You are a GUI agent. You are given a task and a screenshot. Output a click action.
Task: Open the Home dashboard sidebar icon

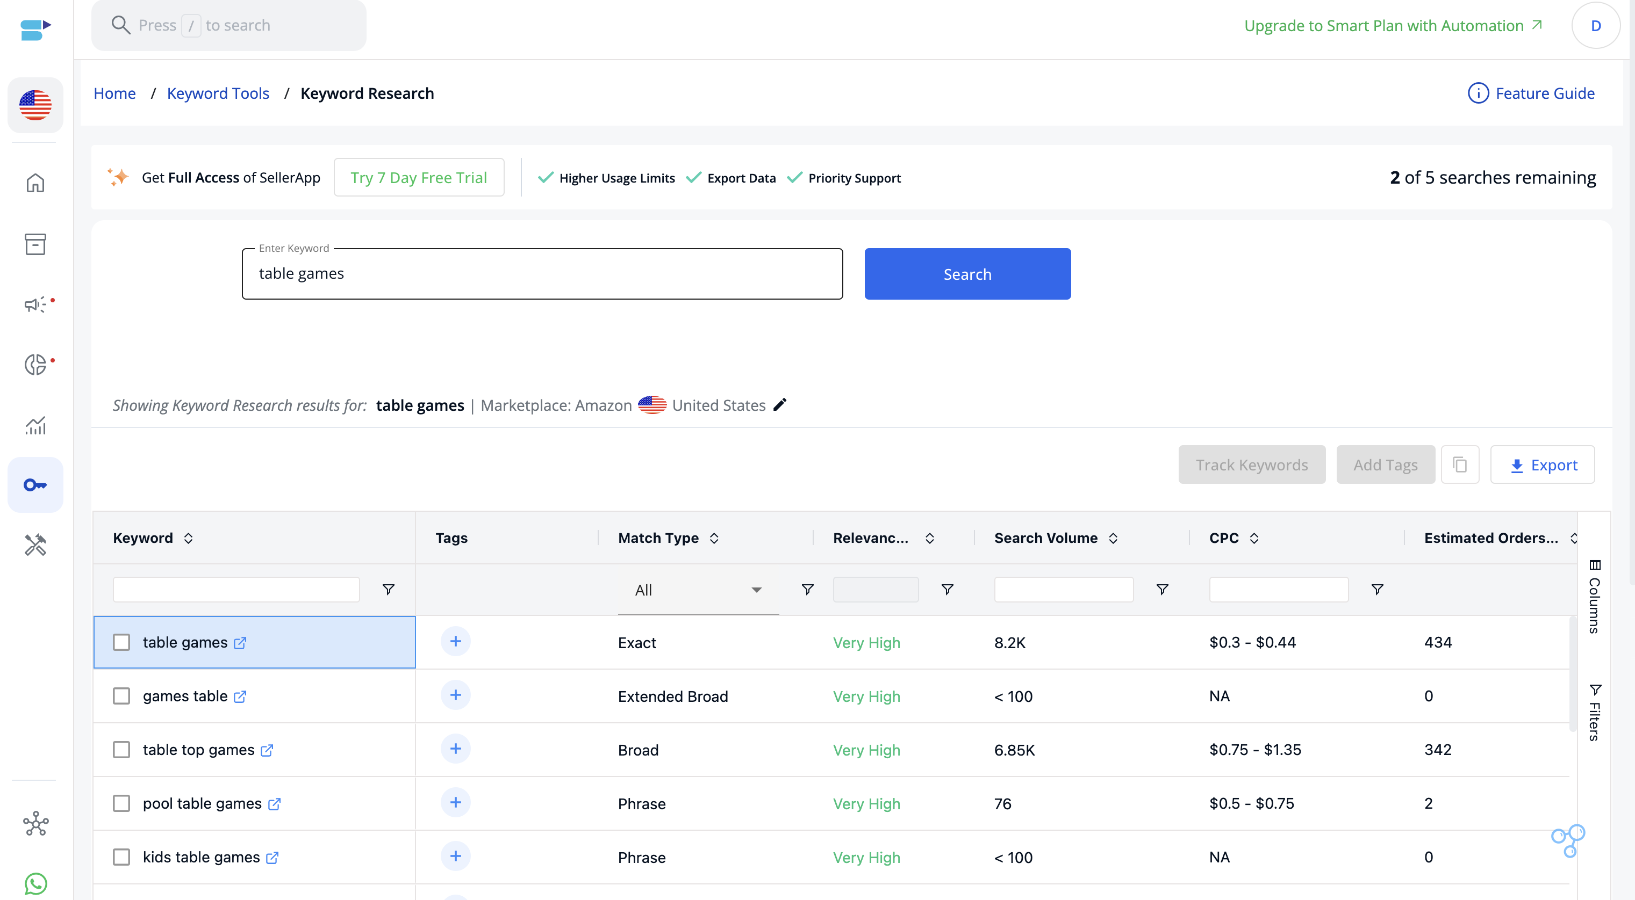tap(35, 183)
